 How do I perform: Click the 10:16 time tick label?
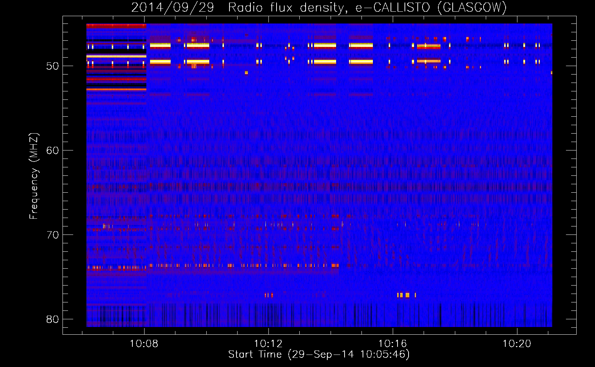393,344
